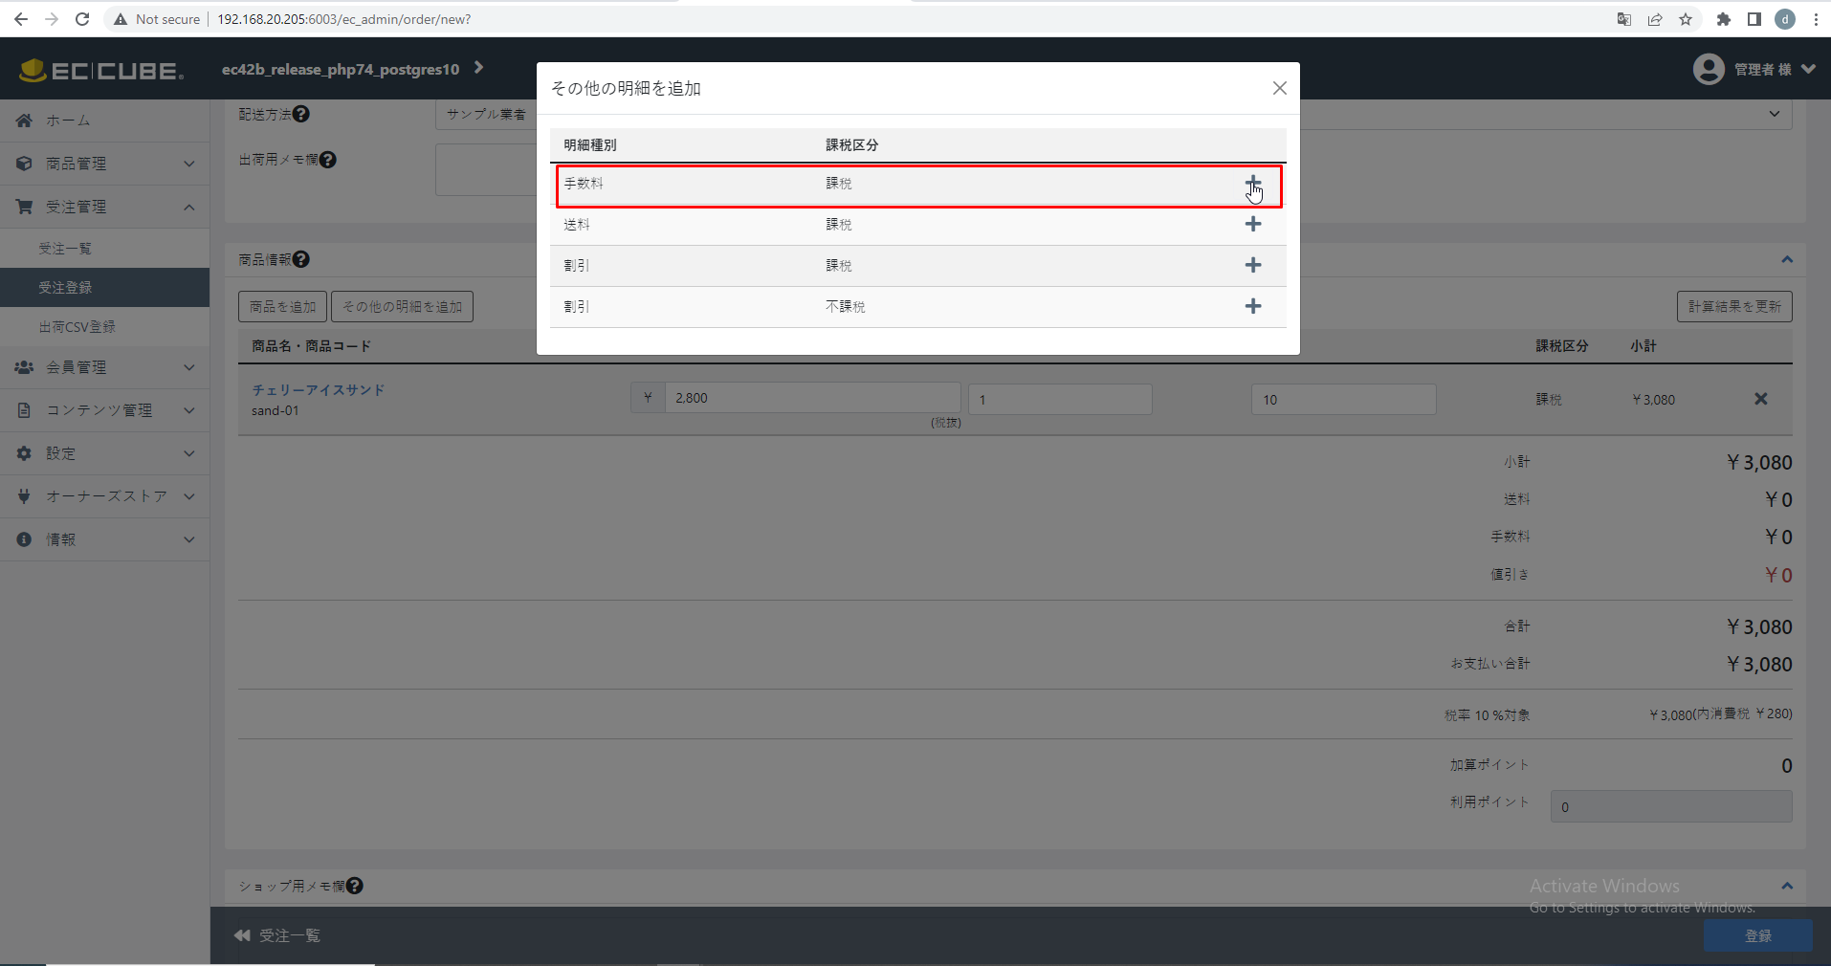Go back with the browser arrow
The image size is (1831, 966).
pos(21,19)
